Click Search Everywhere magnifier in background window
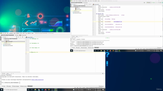The image size is (163, 91). tap(159, 3)
